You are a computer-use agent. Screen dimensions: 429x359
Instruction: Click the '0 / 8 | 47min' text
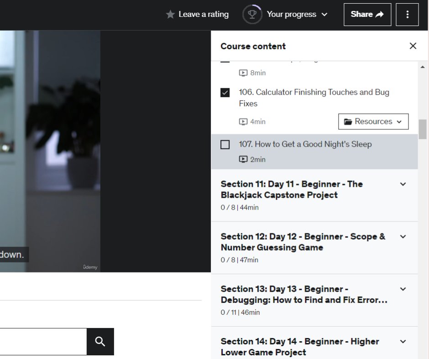240,260
